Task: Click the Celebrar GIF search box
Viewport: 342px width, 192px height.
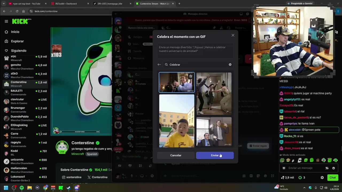Action: point(198,65)
